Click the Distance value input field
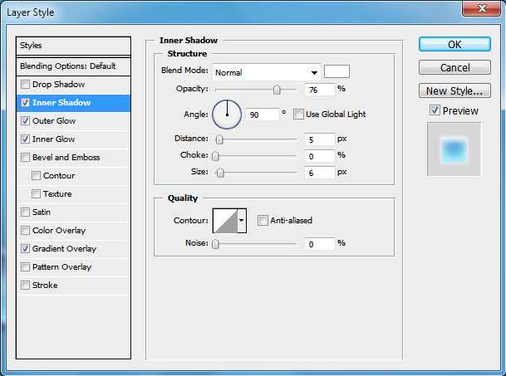Screen dimensions: 506x376 319,139
